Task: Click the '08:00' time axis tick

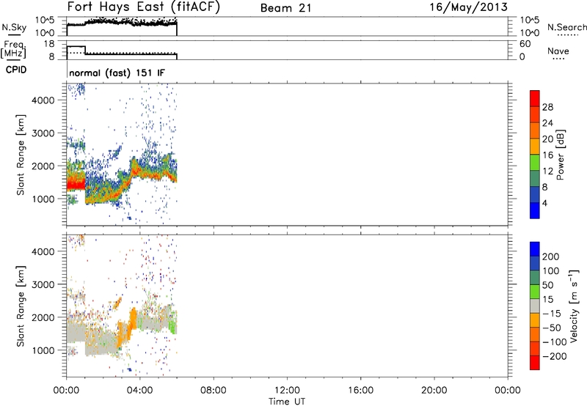Action: (214, 391)
